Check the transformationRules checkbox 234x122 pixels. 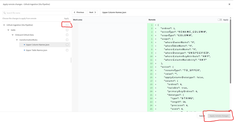click(67, 40)
